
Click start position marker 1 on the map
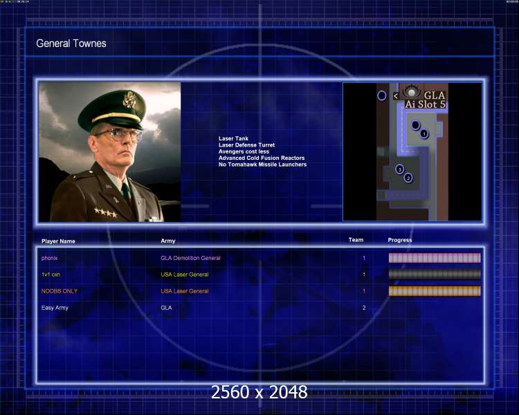point(424,133)
